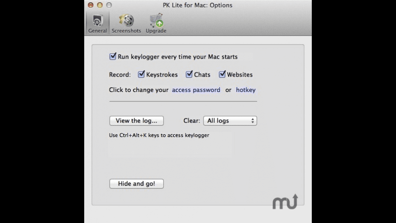Click the Hide and go! button
Viewport: 396px width, 223px height.
pos(137,183)
